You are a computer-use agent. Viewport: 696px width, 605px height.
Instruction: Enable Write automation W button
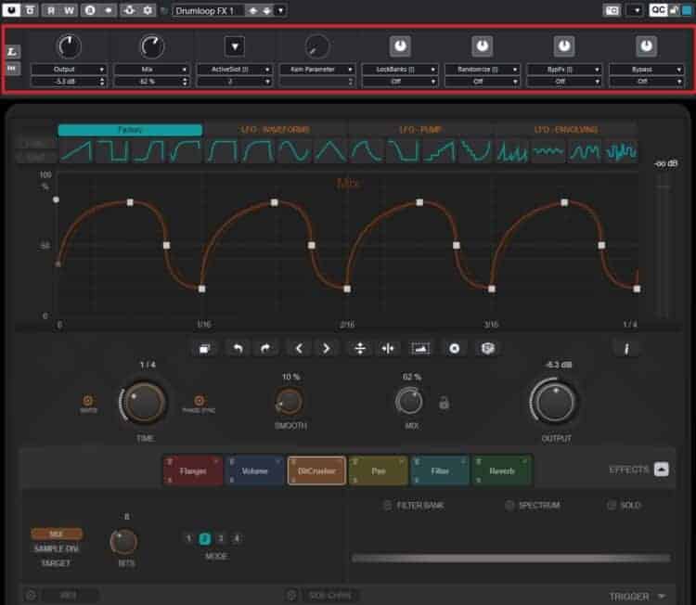click(x=69, y=10)
